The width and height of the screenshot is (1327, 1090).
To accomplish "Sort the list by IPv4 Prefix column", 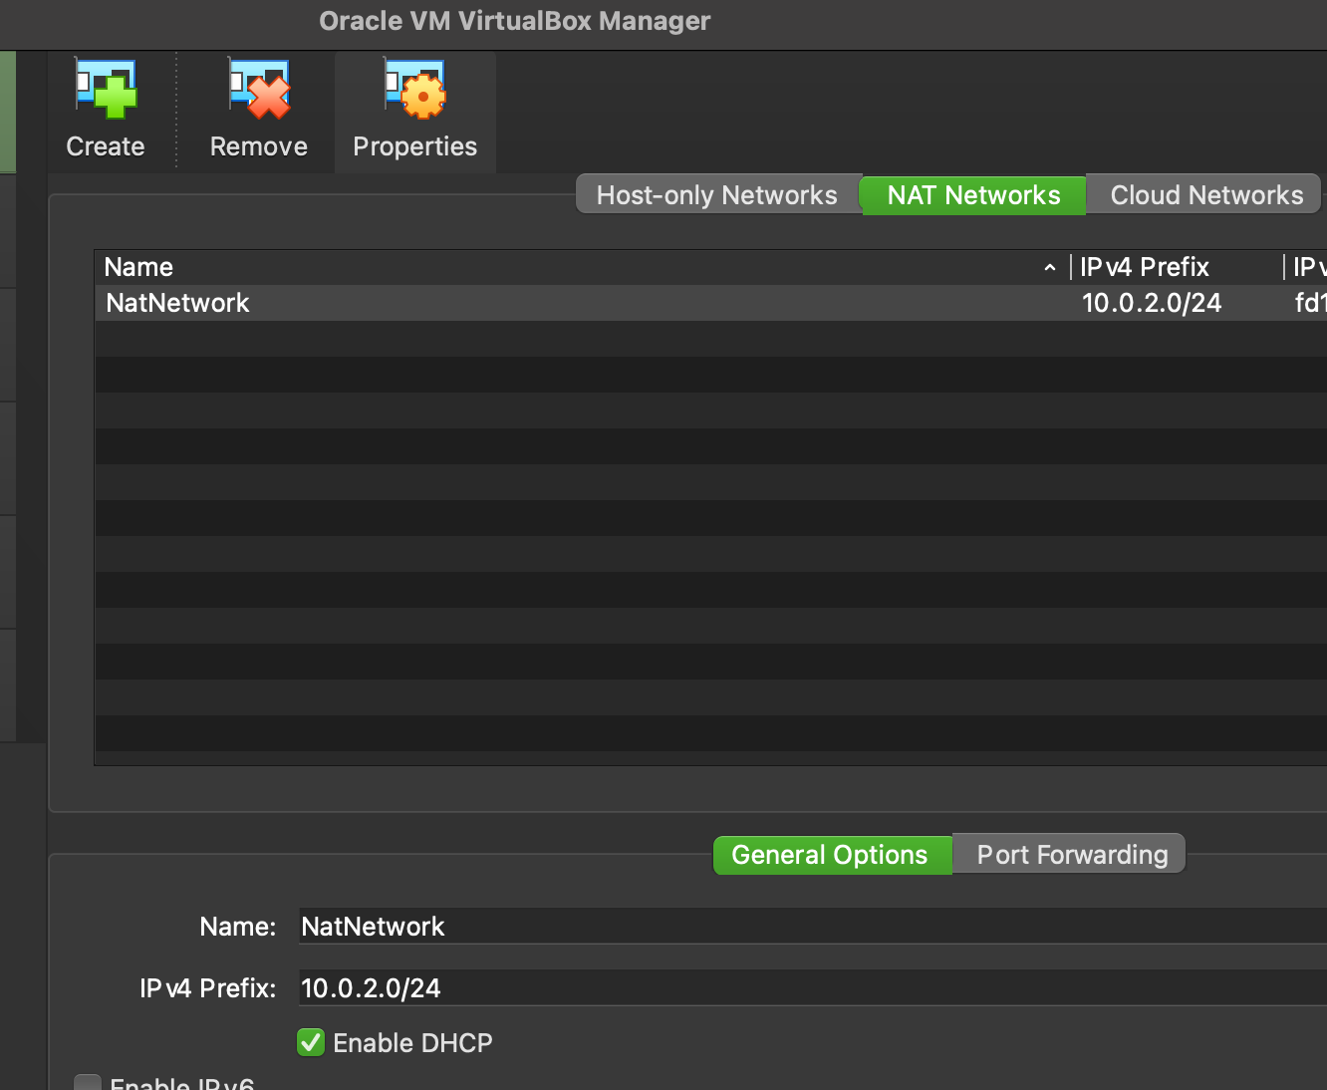I will point(1144,266).
